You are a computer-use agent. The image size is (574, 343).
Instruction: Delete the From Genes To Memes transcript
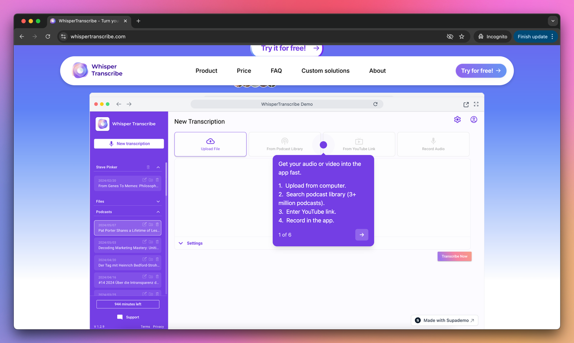[157, 180]
